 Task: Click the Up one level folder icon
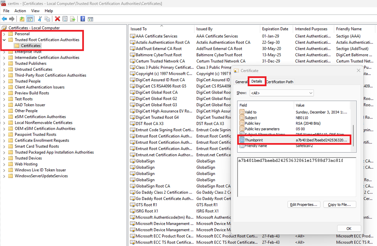pos(22,19)
